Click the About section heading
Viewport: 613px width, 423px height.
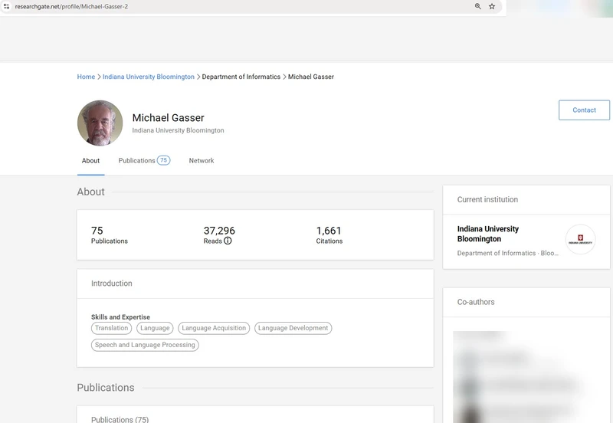pos(90,192)
